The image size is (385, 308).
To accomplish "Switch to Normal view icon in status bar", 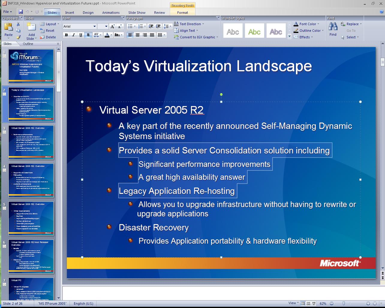I will tap(303, 304).
